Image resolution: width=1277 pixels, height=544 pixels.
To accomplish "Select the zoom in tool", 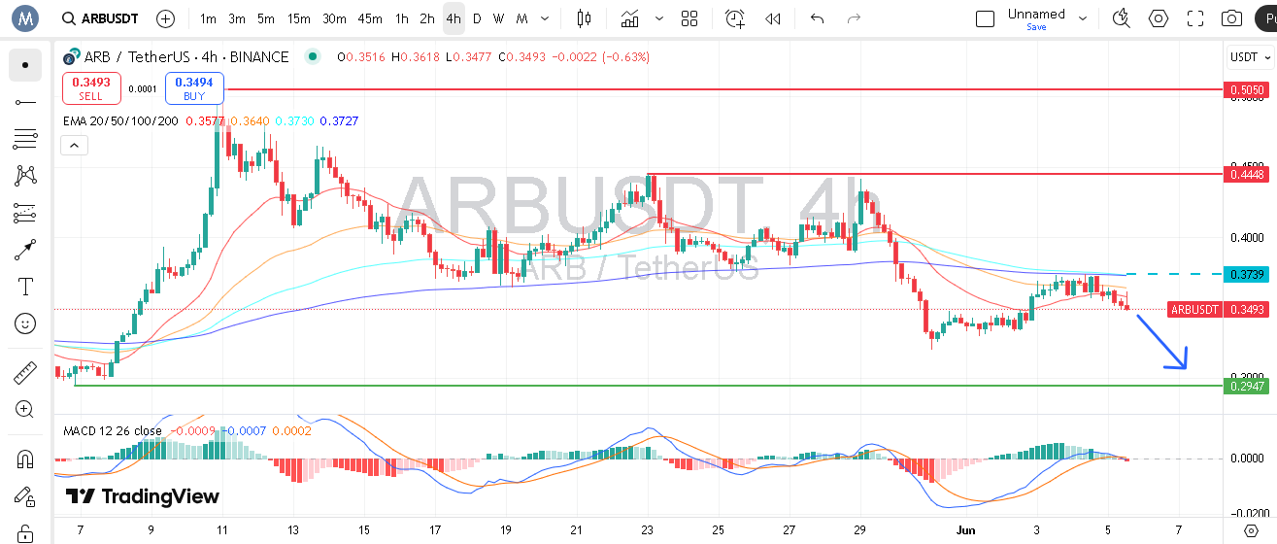I will 25,409.
